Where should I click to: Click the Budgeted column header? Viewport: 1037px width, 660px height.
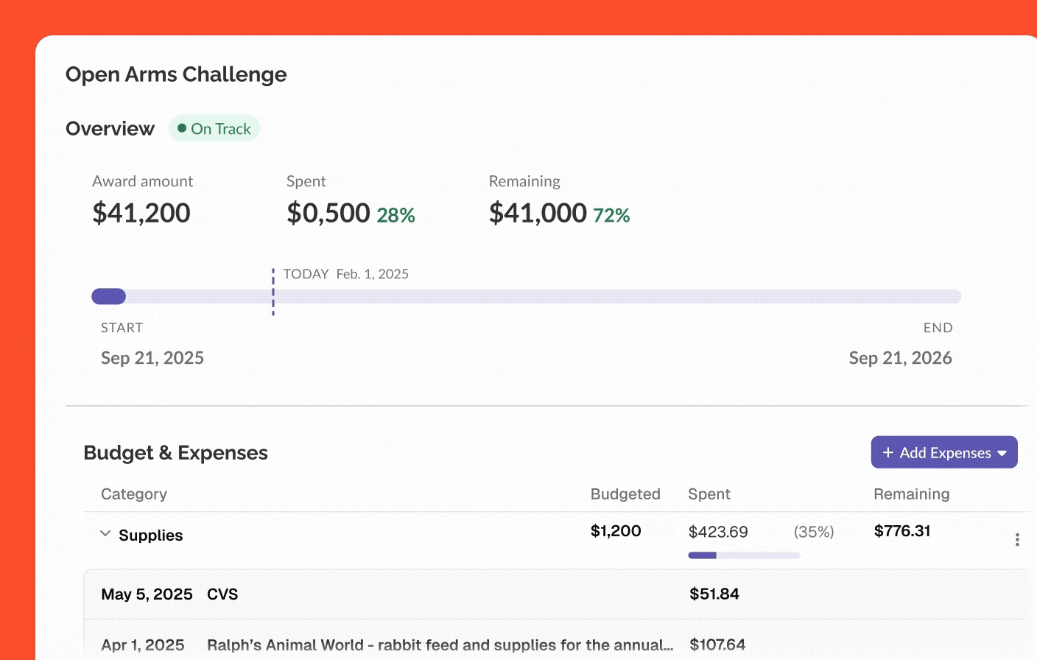(625, 494)
